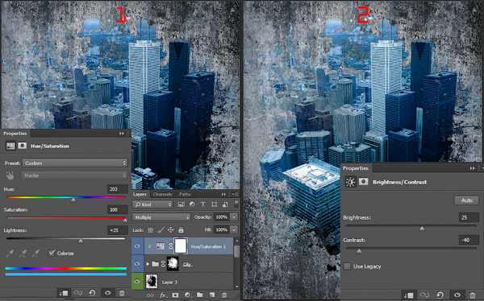Filter layers by type (T) icon
This screenshot has height=301, width=484.
click(x=202, y=204)
